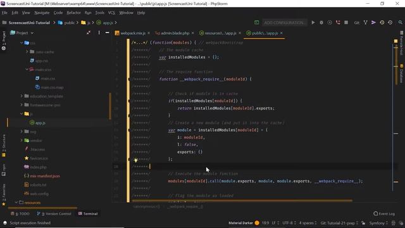Click the Stop square icon in toolbar

[346, 23]
